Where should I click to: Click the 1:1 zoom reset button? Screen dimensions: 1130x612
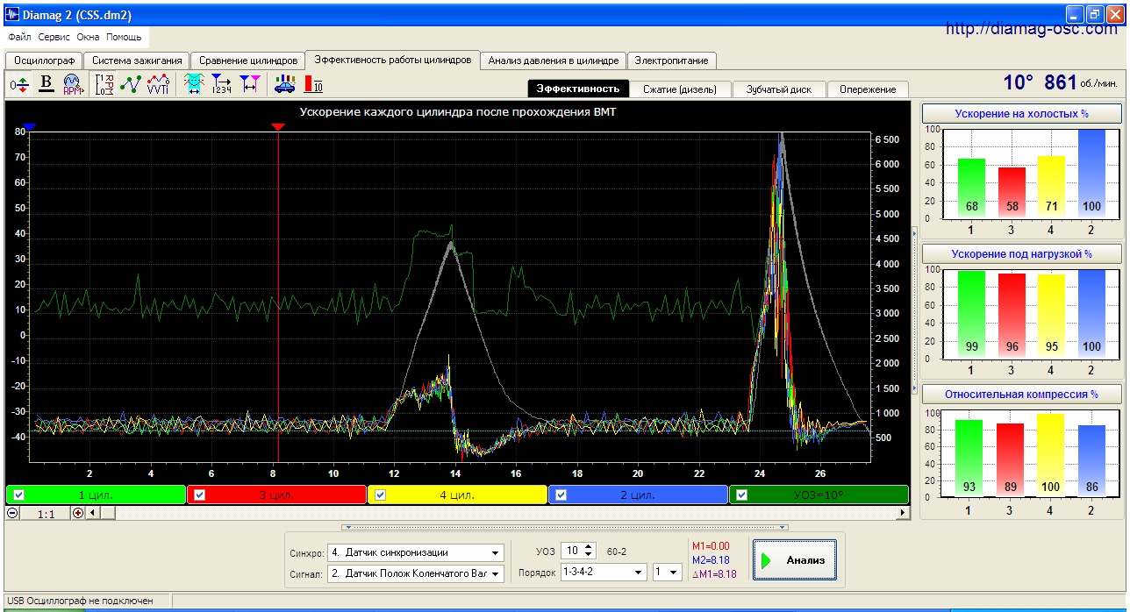point(46,514)
